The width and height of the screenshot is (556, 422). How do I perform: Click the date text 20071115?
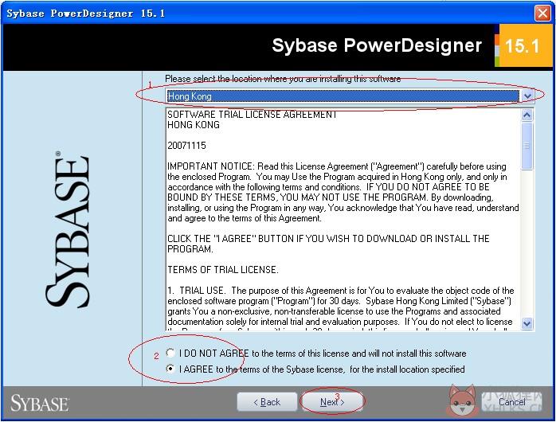pos(186,145)
